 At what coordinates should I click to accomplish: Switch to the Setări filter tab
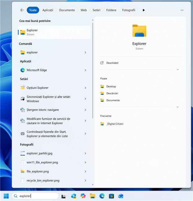tap(96, 10)
